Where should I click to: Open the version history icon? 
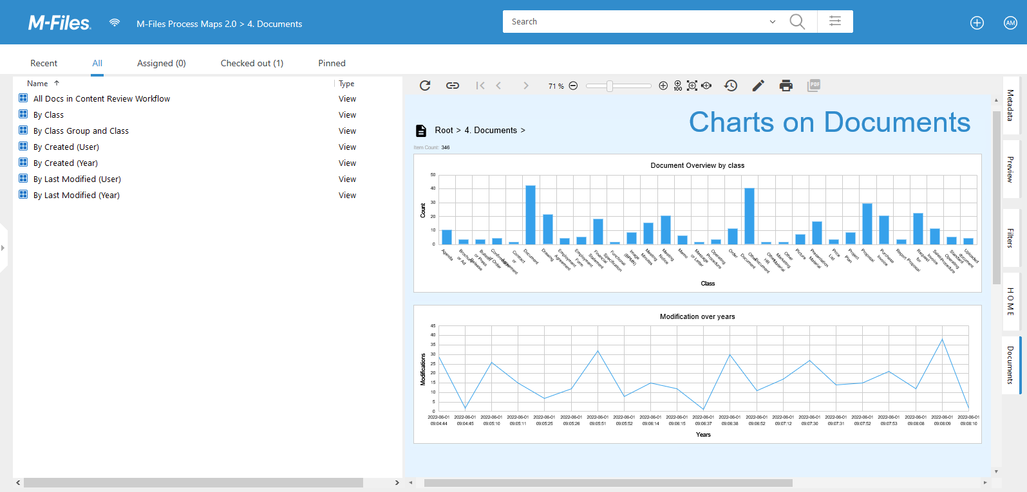(x=731, y=86)
